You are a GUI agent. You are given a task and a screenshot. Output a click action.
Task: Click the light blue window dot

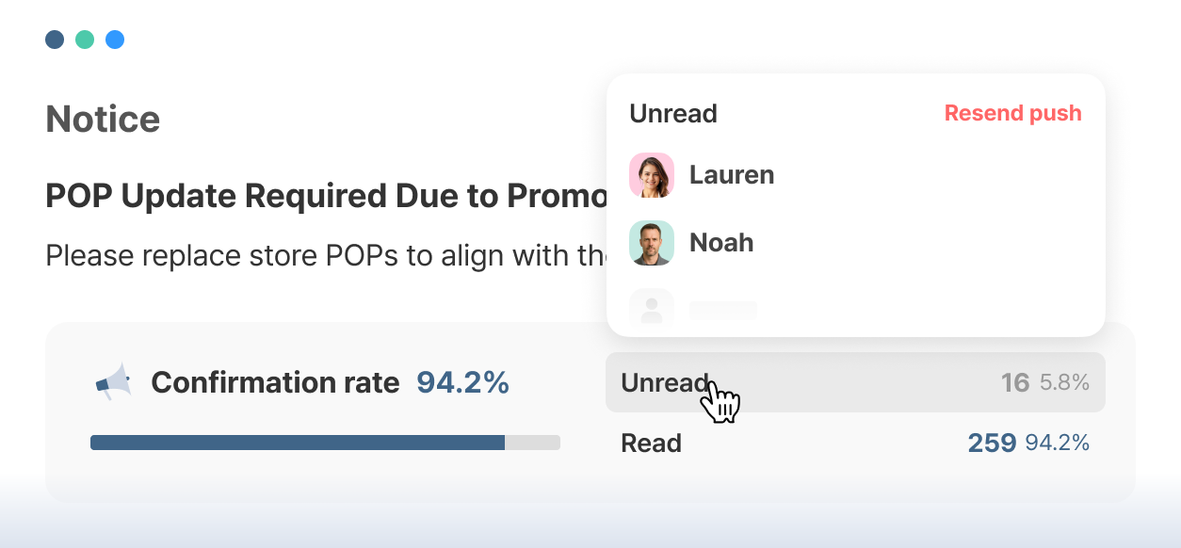(115, 40)
